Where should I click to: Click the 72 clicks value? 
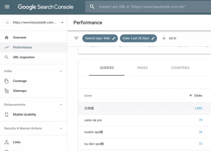201,144
